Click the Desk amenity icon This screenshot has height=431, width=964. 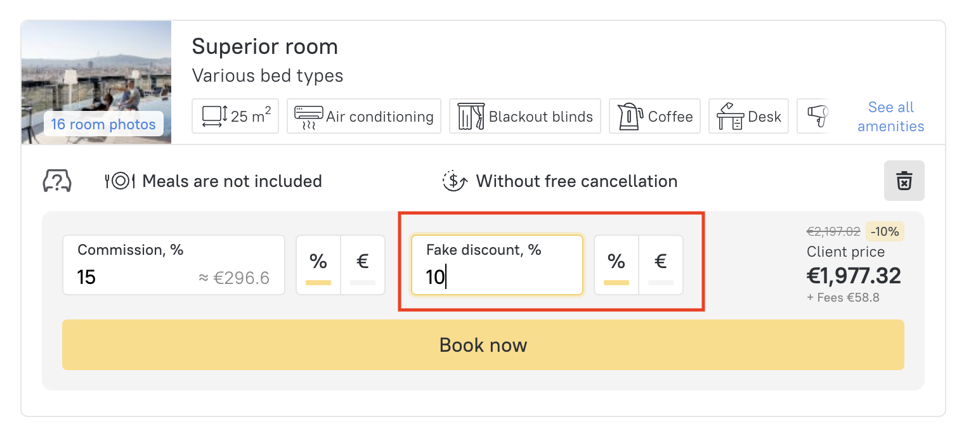pos(730,117)
